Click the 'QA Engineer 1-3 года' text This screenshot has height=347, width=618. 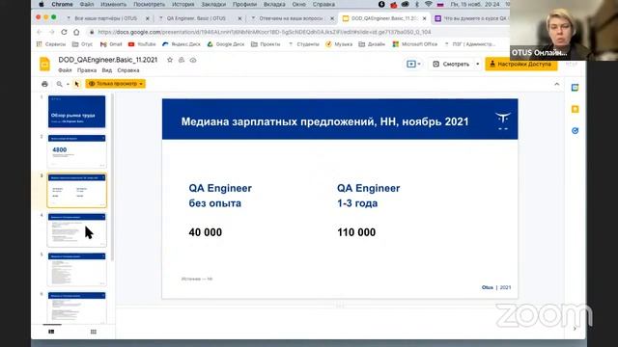coord(369,196)
